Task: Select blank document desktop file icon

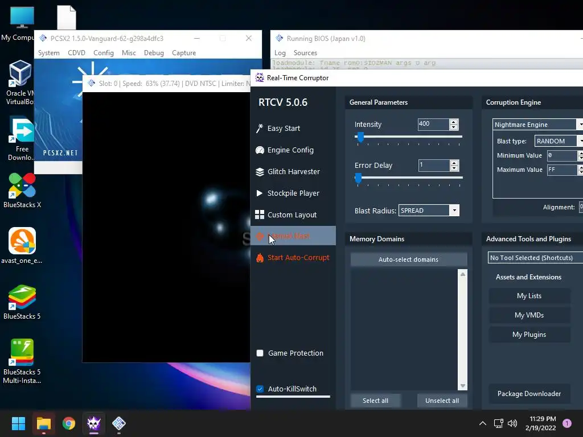Action: (x=67, y=18)
